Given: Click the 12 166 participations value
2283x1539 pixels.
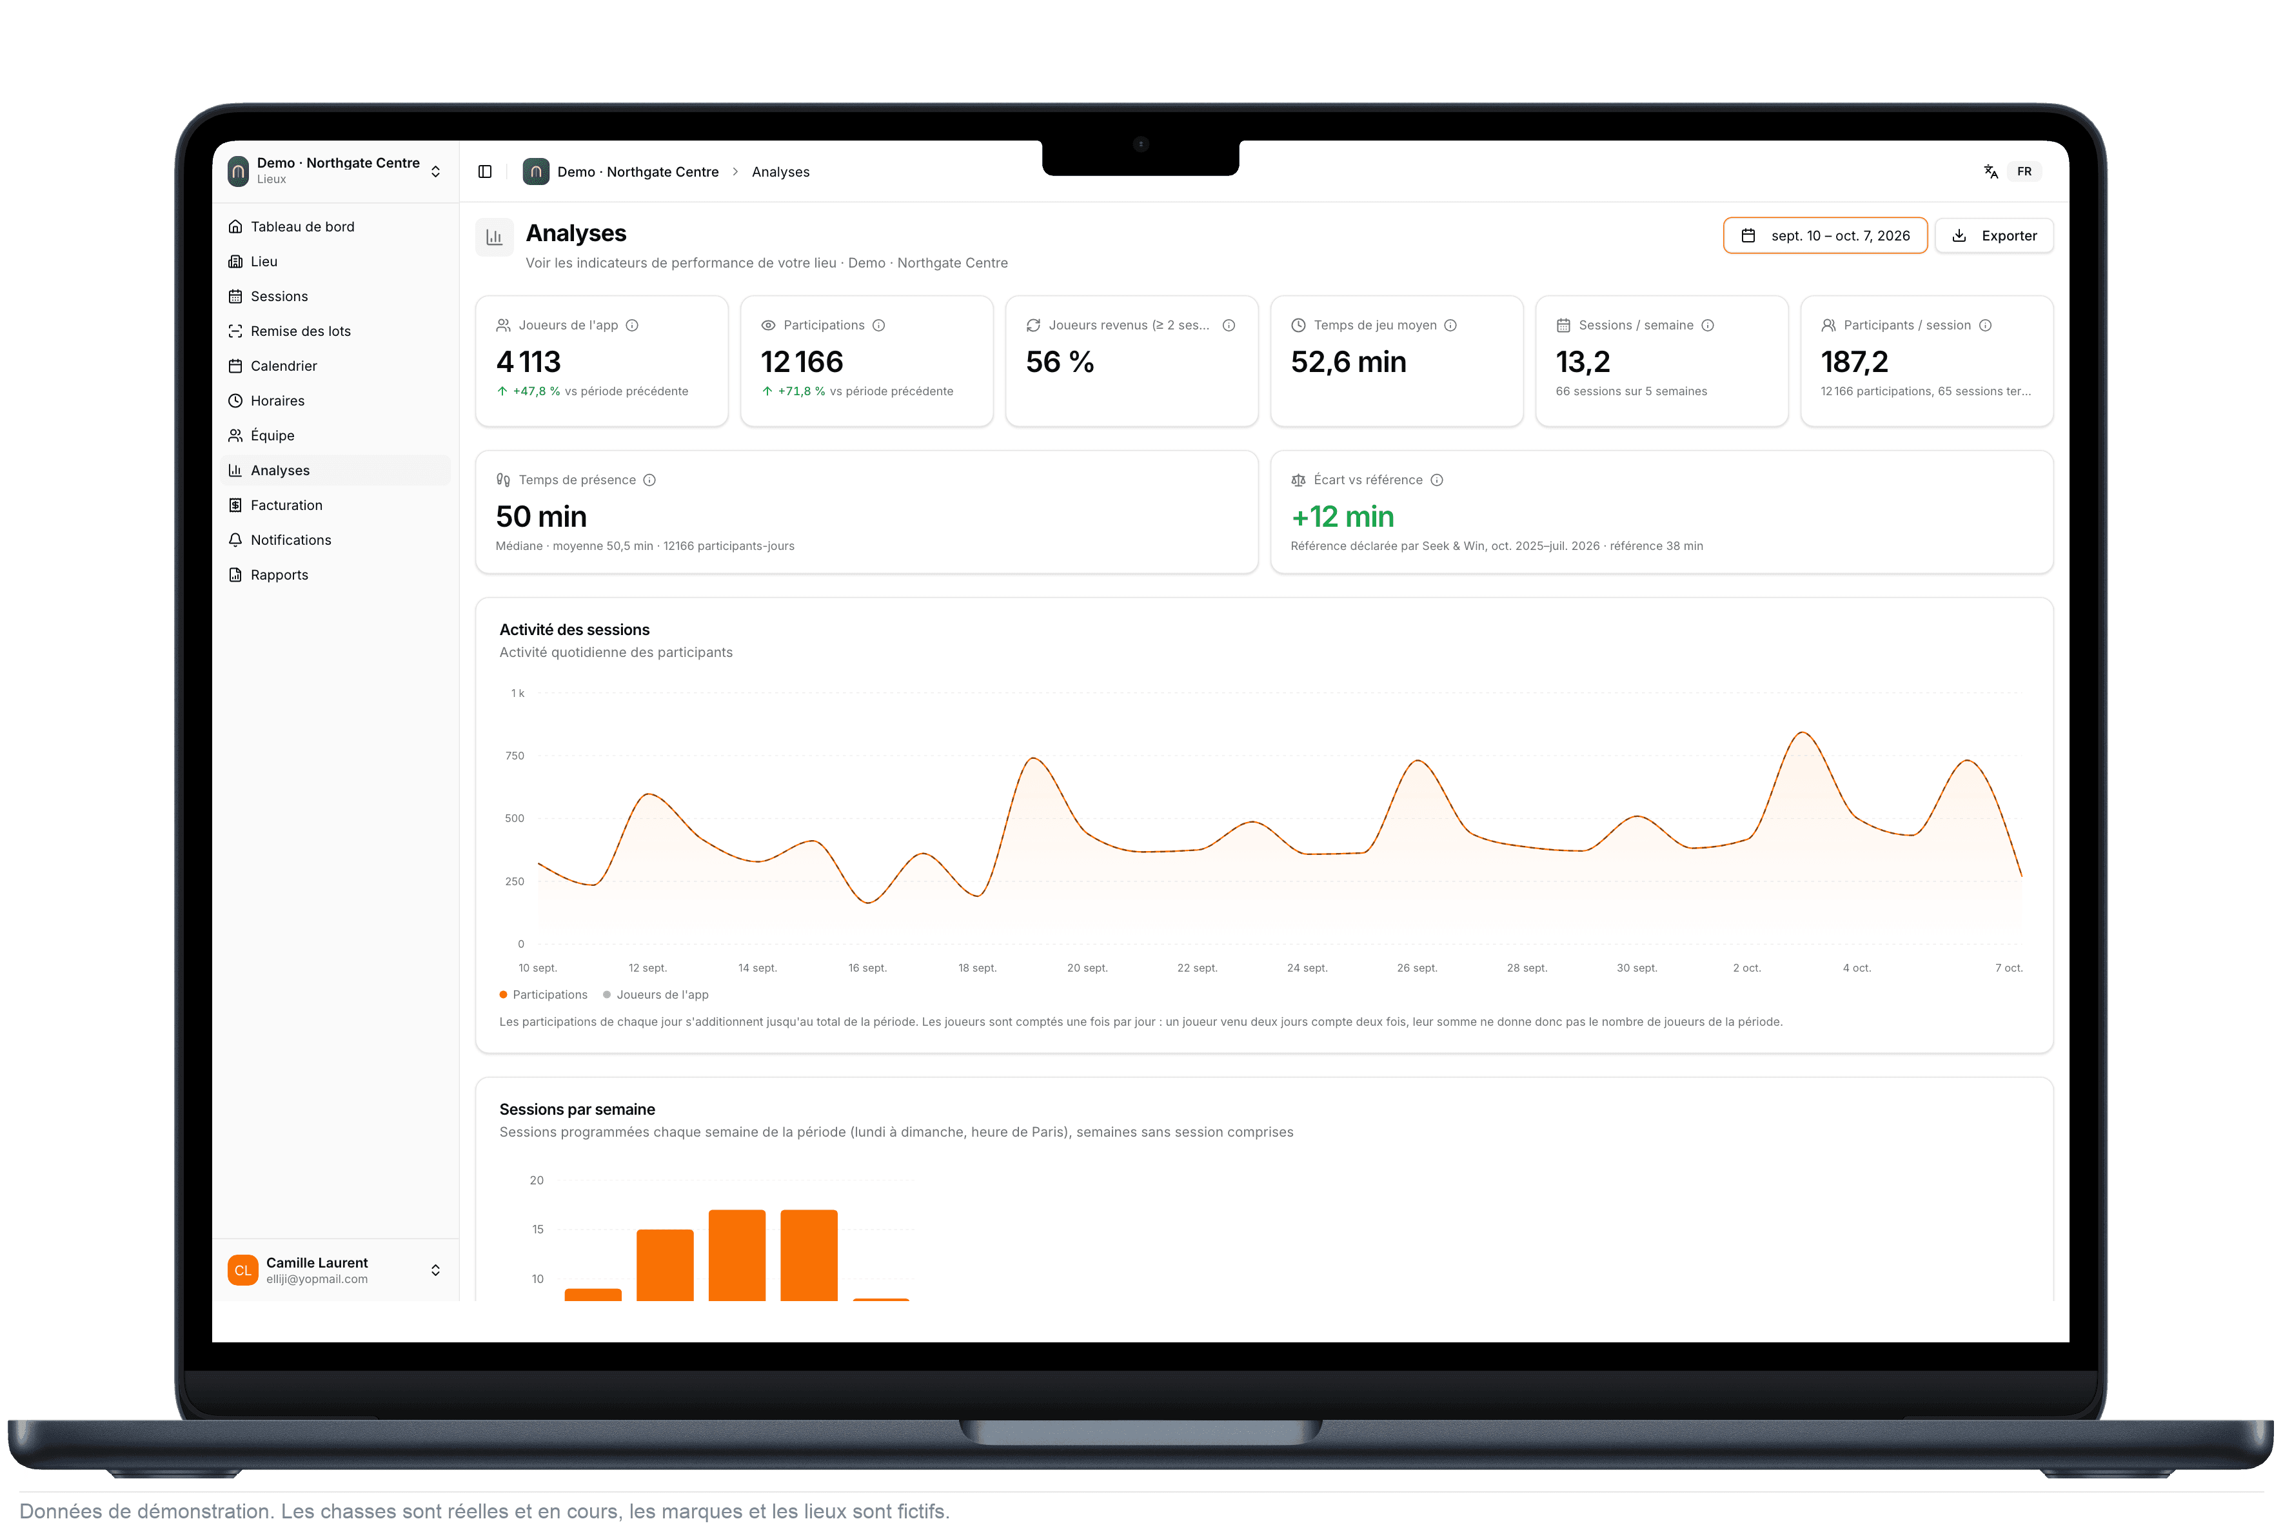Looking at the screenshot, I should pyautogui.click(x=802, y=362).
